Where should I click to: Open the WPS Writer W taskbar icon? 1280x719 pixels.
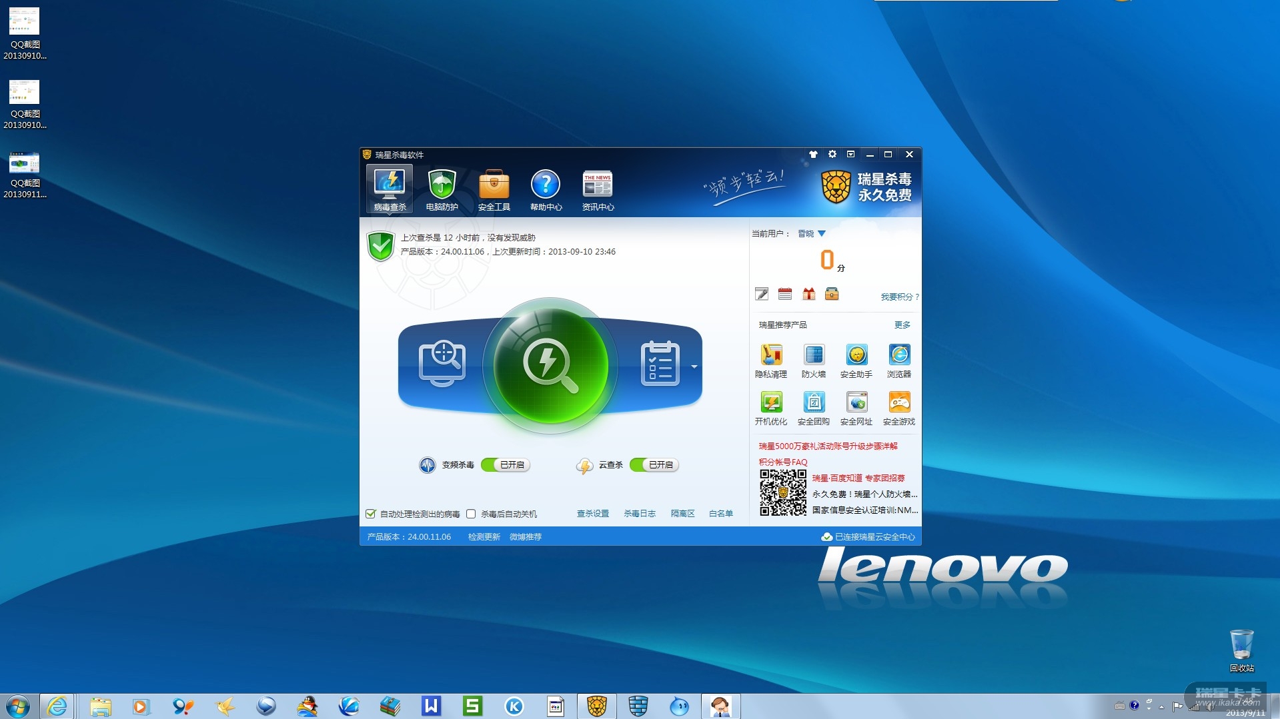(431, 706)
